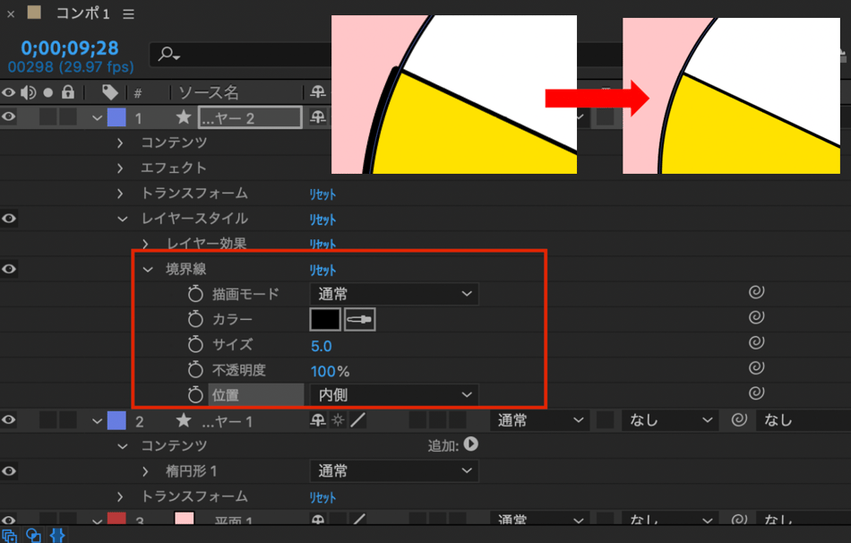Click layer 1 blue label color
Screen dimensions: 851x543
116,117
